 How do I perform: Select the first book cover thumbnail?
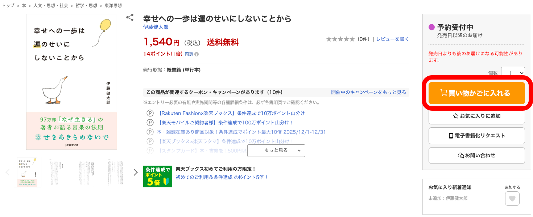[28, 172]
